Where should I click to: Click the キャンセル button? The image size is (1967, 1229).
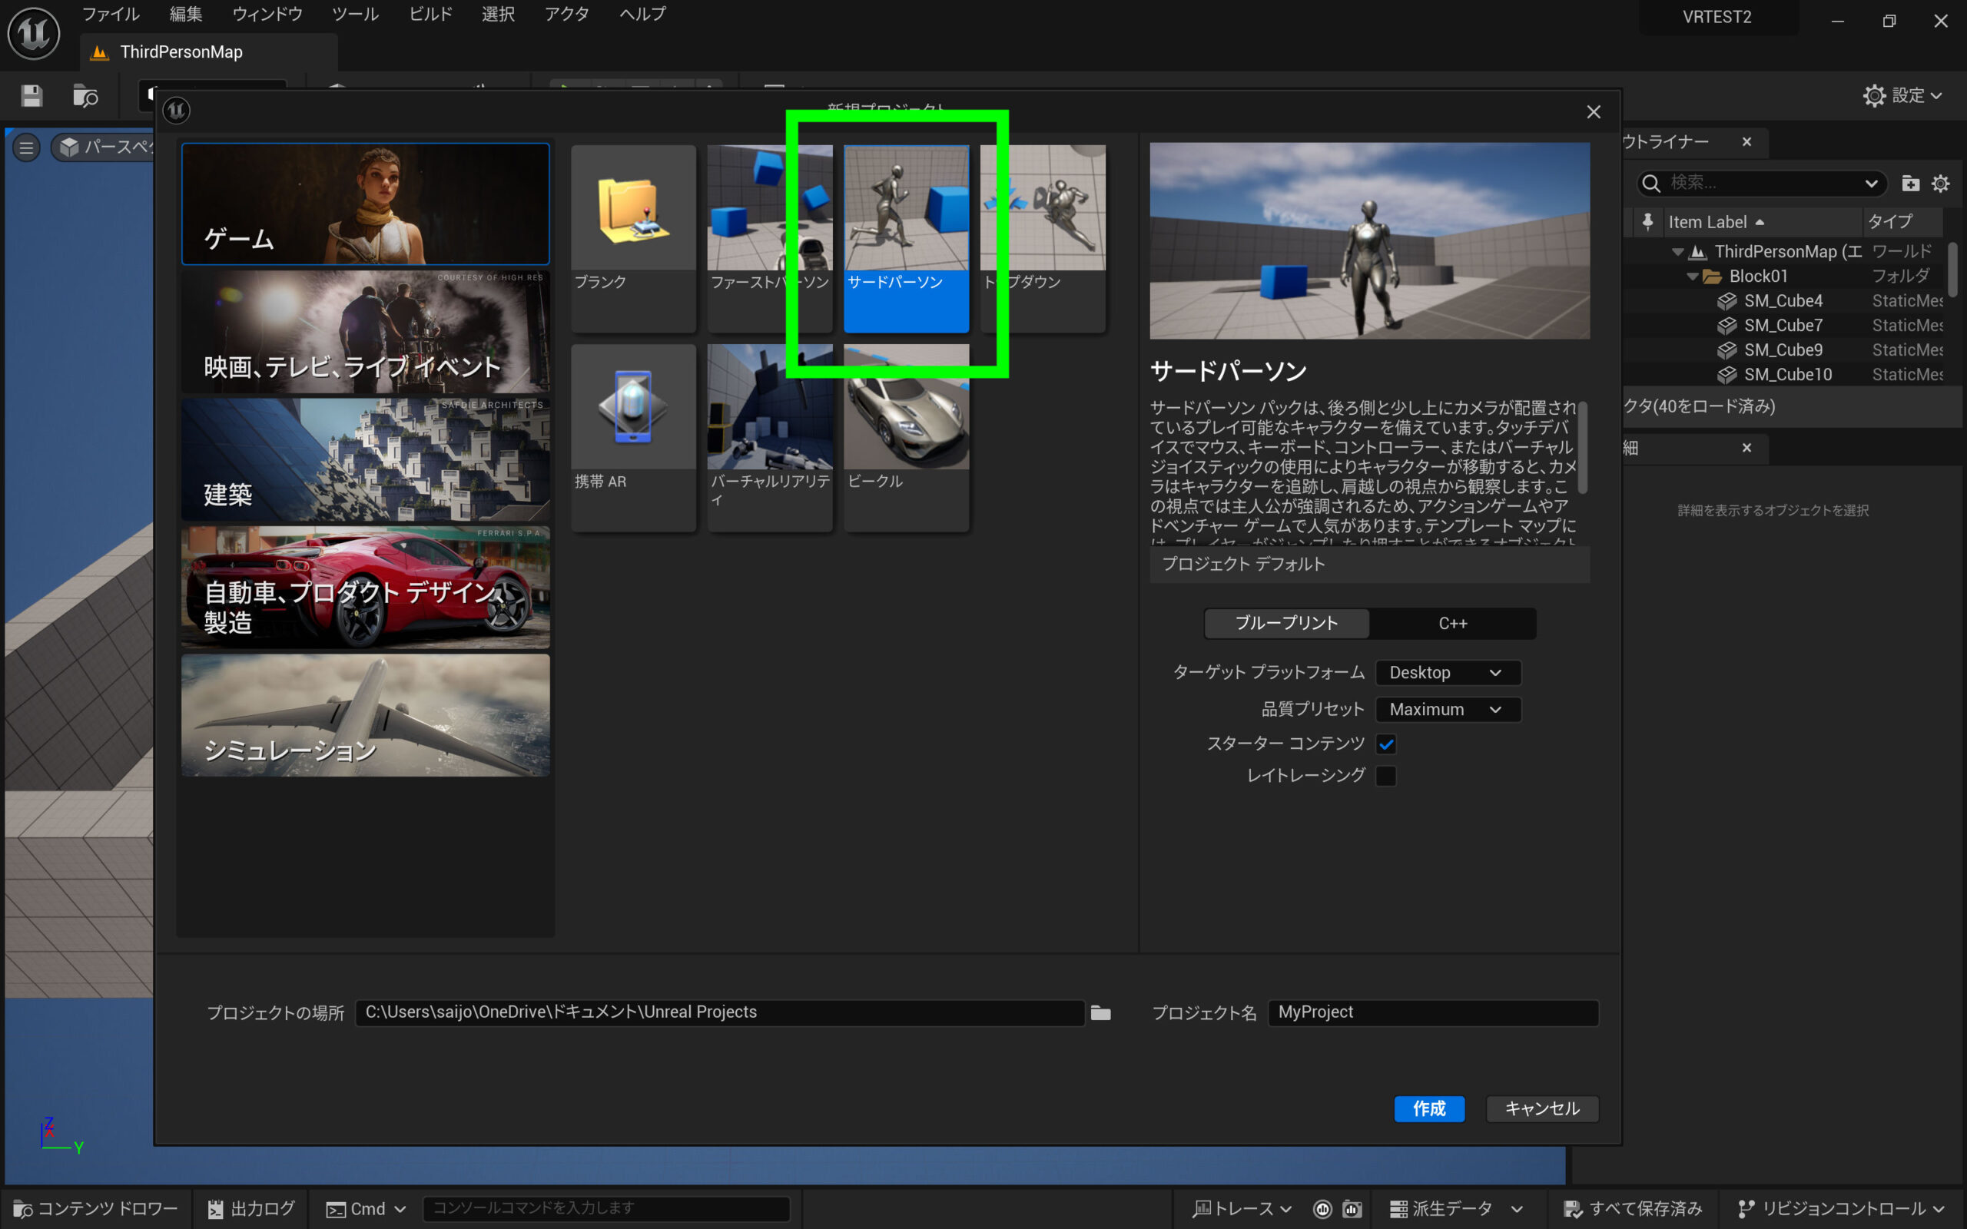coord(1542,1108)
